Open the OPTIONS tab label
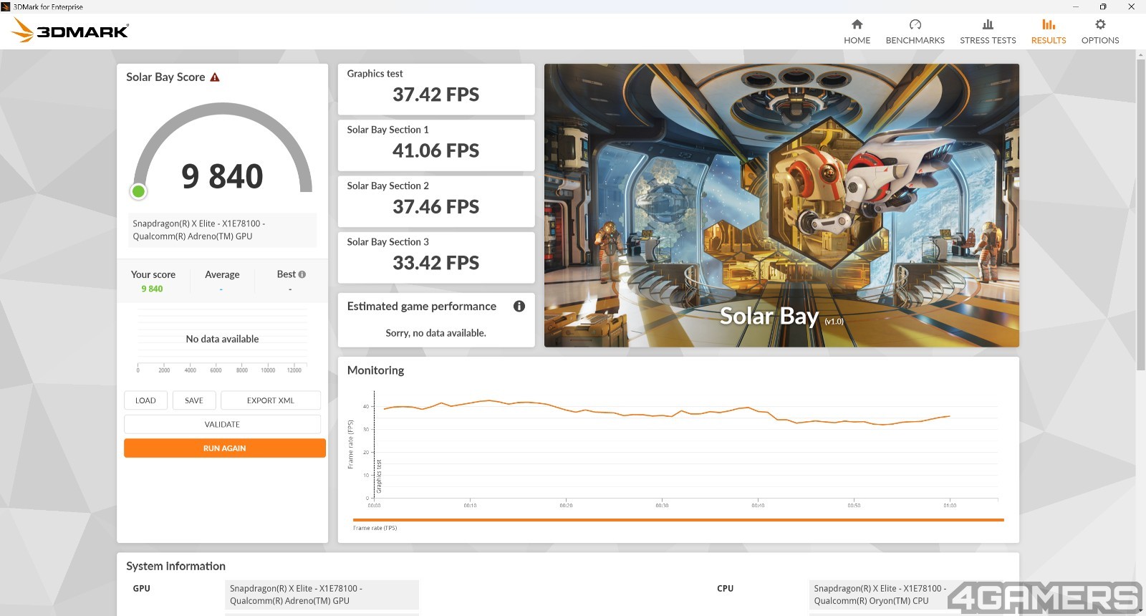 pyautogui.click(x=1100, y=41)
